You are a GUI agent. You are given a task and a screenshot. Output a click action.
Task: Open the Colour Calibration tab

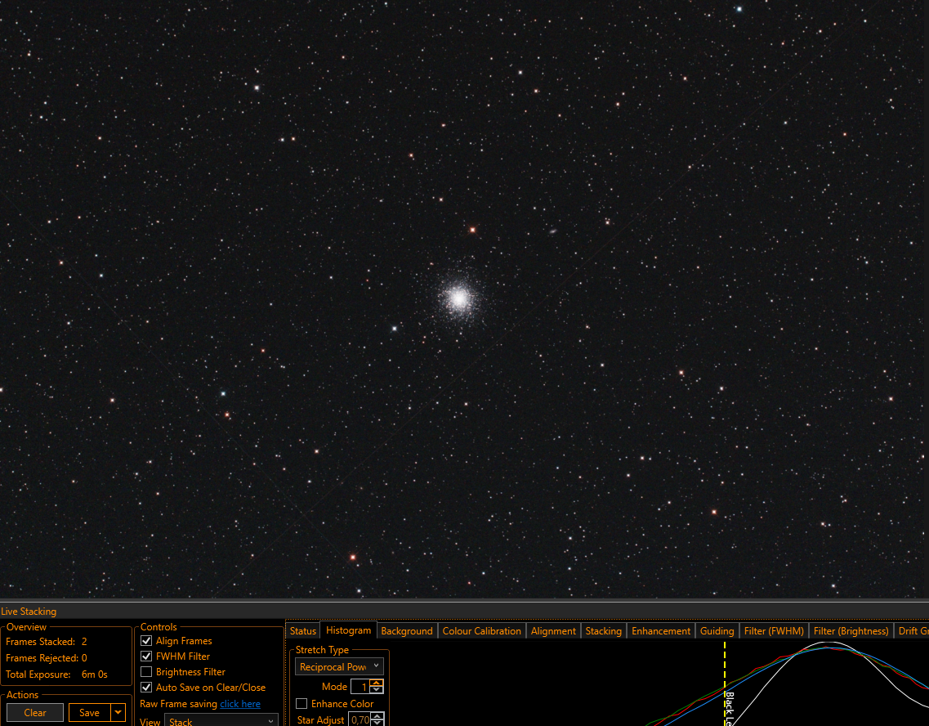coord(482,631)
